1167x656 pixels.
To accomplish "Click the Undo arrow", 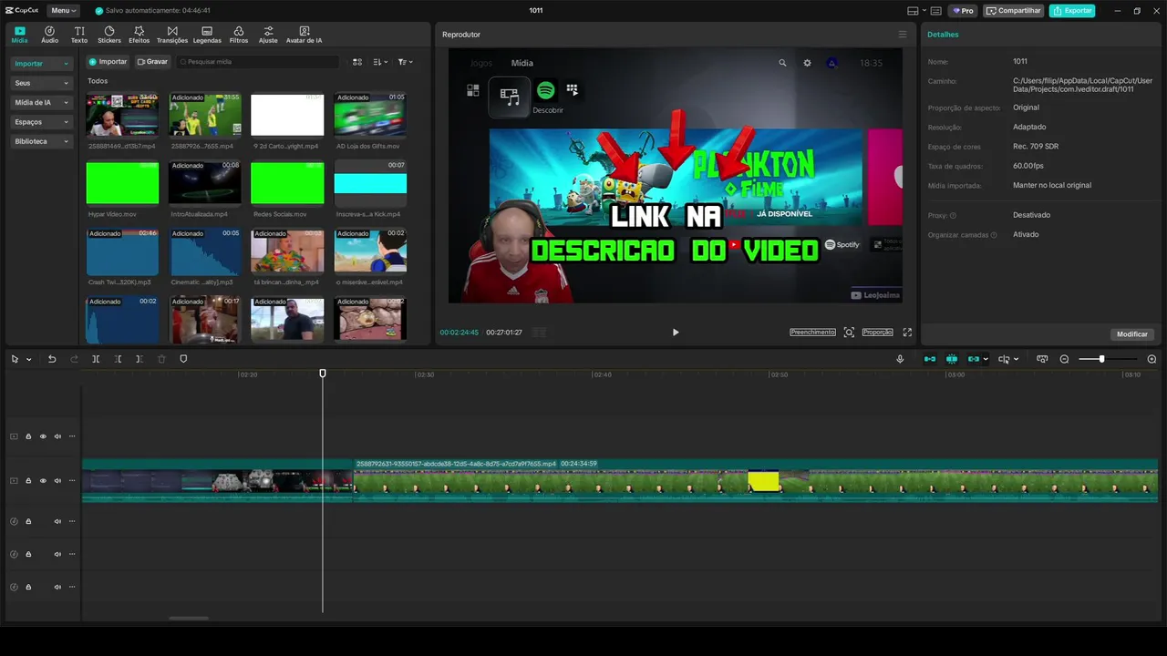I will pos(52,359).
